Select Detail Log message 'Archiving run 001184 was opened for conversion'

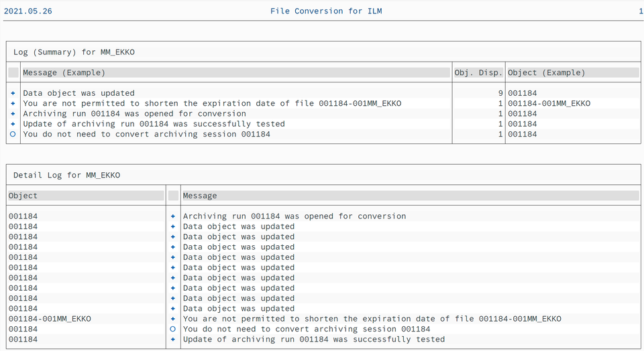click(x=294, y=216)
